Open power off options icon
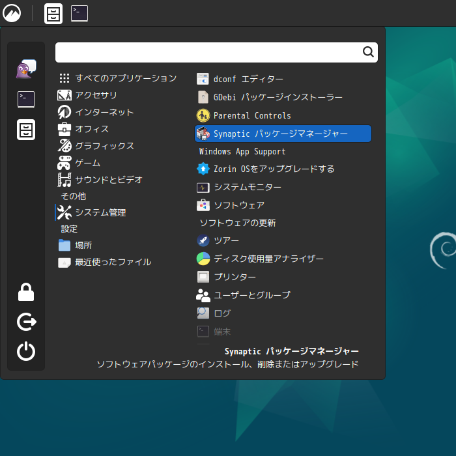Image resolution: width=456 pixels, height=456 pixels. pos(26,351)
